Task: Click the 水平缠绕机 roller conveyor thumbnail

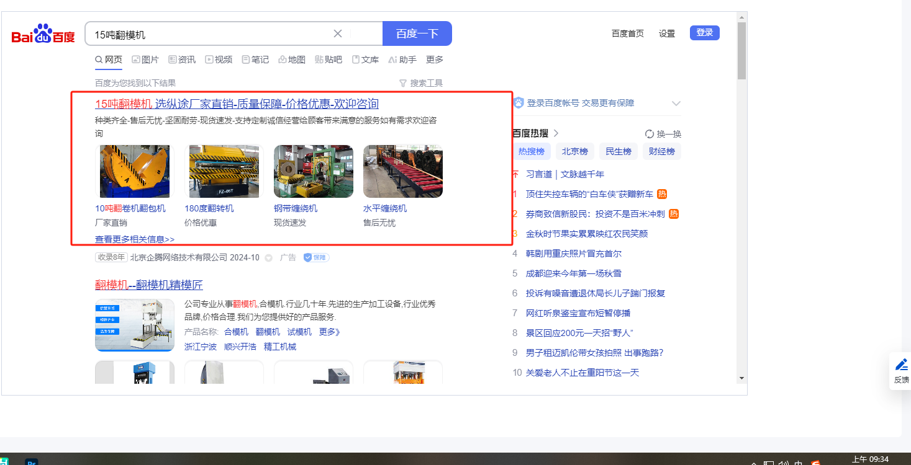Action: pos(403,171)
